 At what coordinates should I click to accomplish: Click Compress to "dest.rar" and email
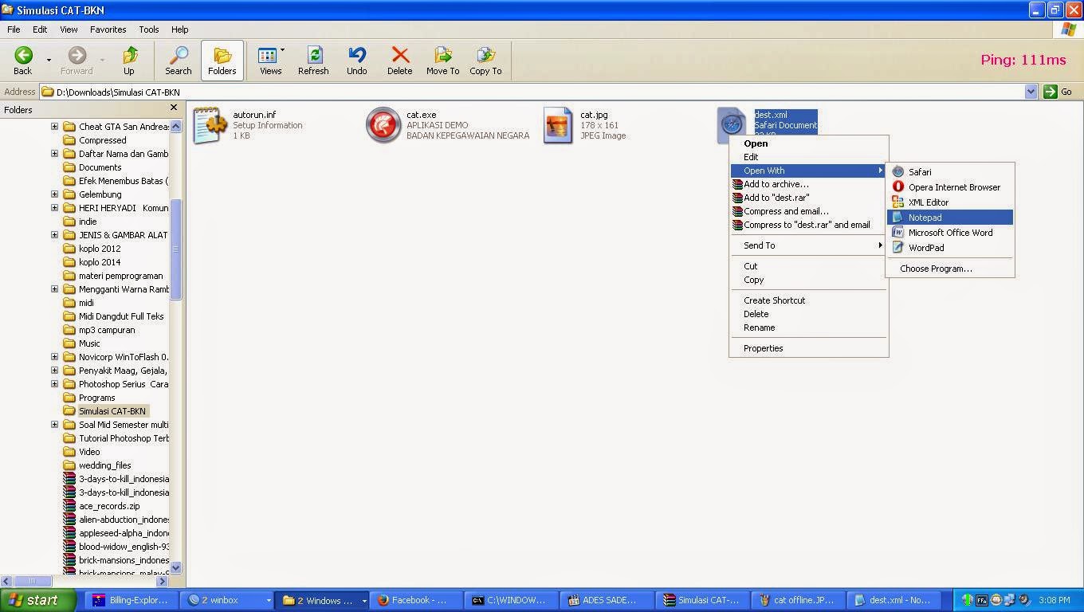(x=809, y=225)
